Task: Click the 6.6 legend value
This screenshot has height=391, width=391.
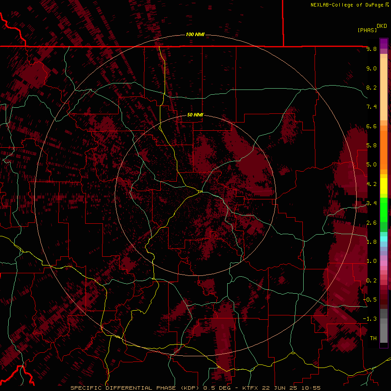Action: click(371, 126)
